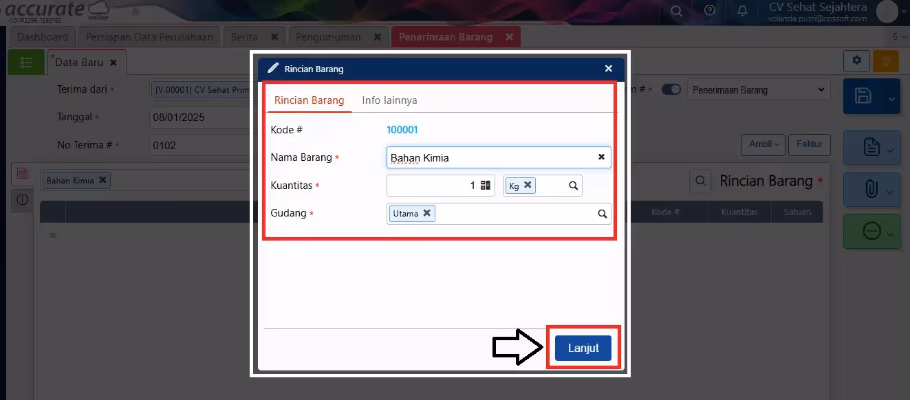
Task: Open Persiapan Data Perusahaan tab
Action: pyautogui.click(x=149, y=37)
